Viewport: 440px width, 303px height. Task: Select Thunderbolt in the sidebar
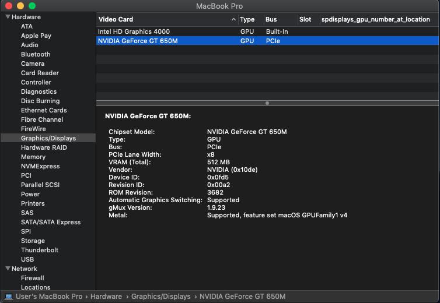pos(40,250)
